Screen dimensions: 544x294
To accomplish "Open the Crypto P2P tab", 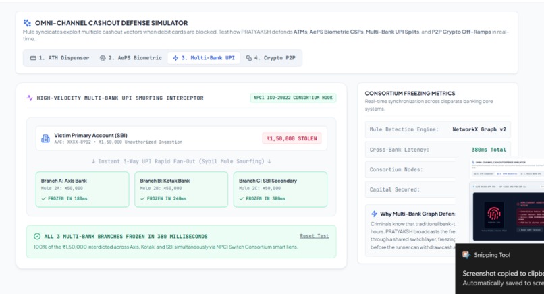I will point(271,58).
